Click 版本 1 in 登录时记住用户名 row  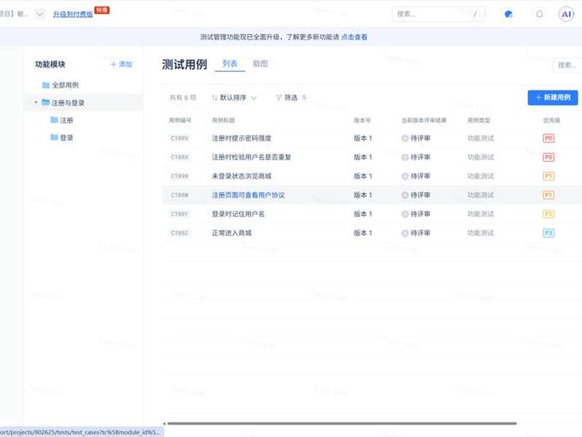362,214
